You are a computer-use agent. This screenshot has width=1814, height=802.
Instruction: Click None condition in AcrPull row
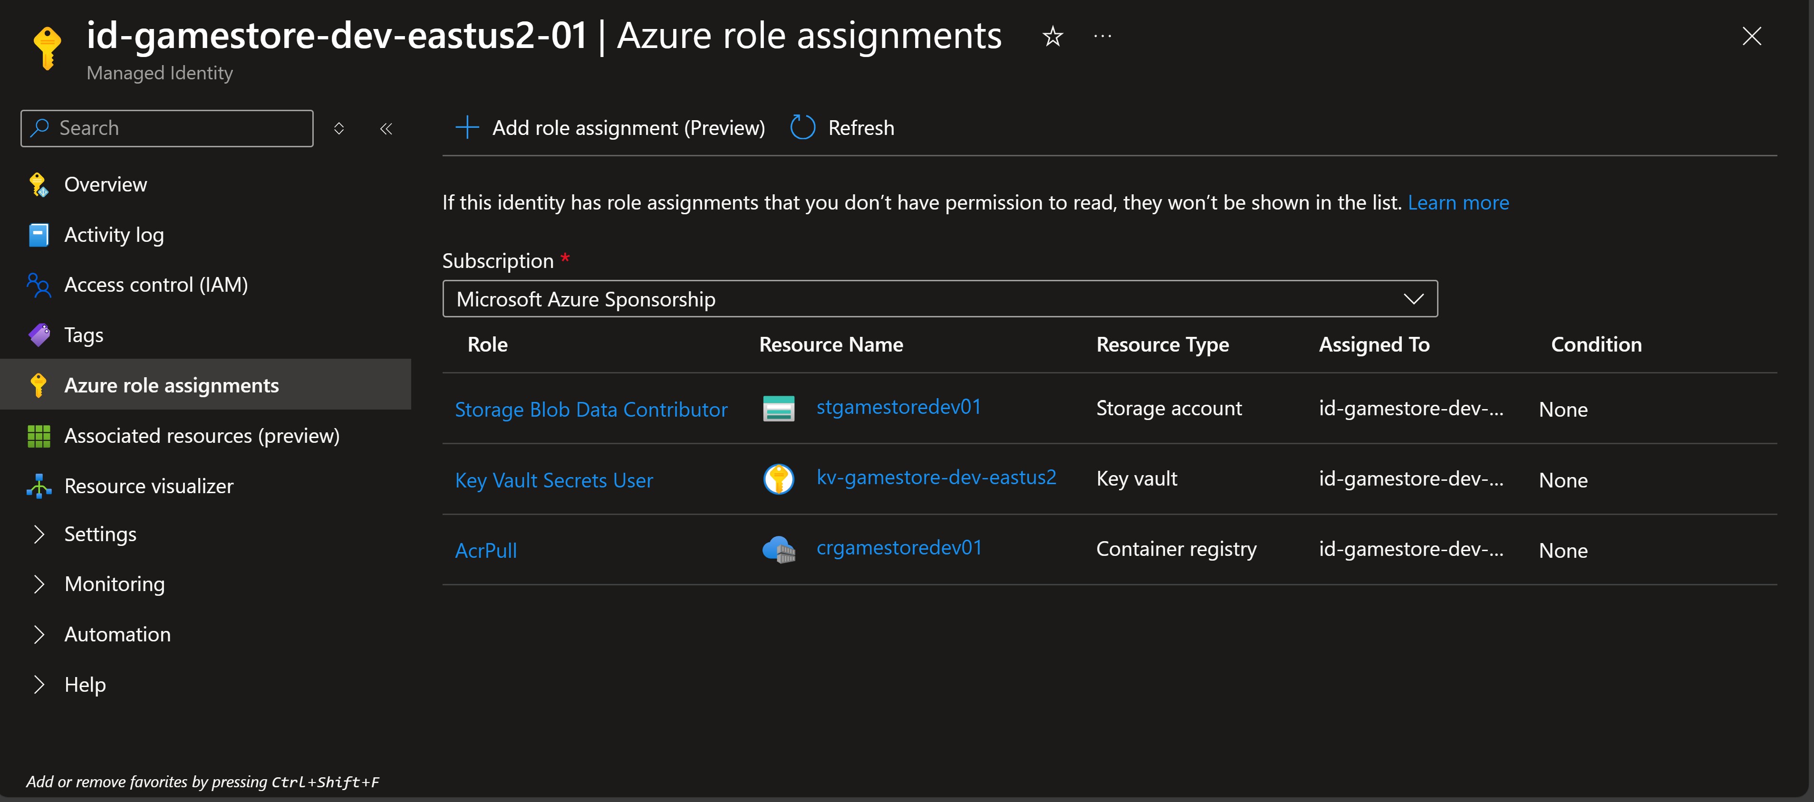1563,551
